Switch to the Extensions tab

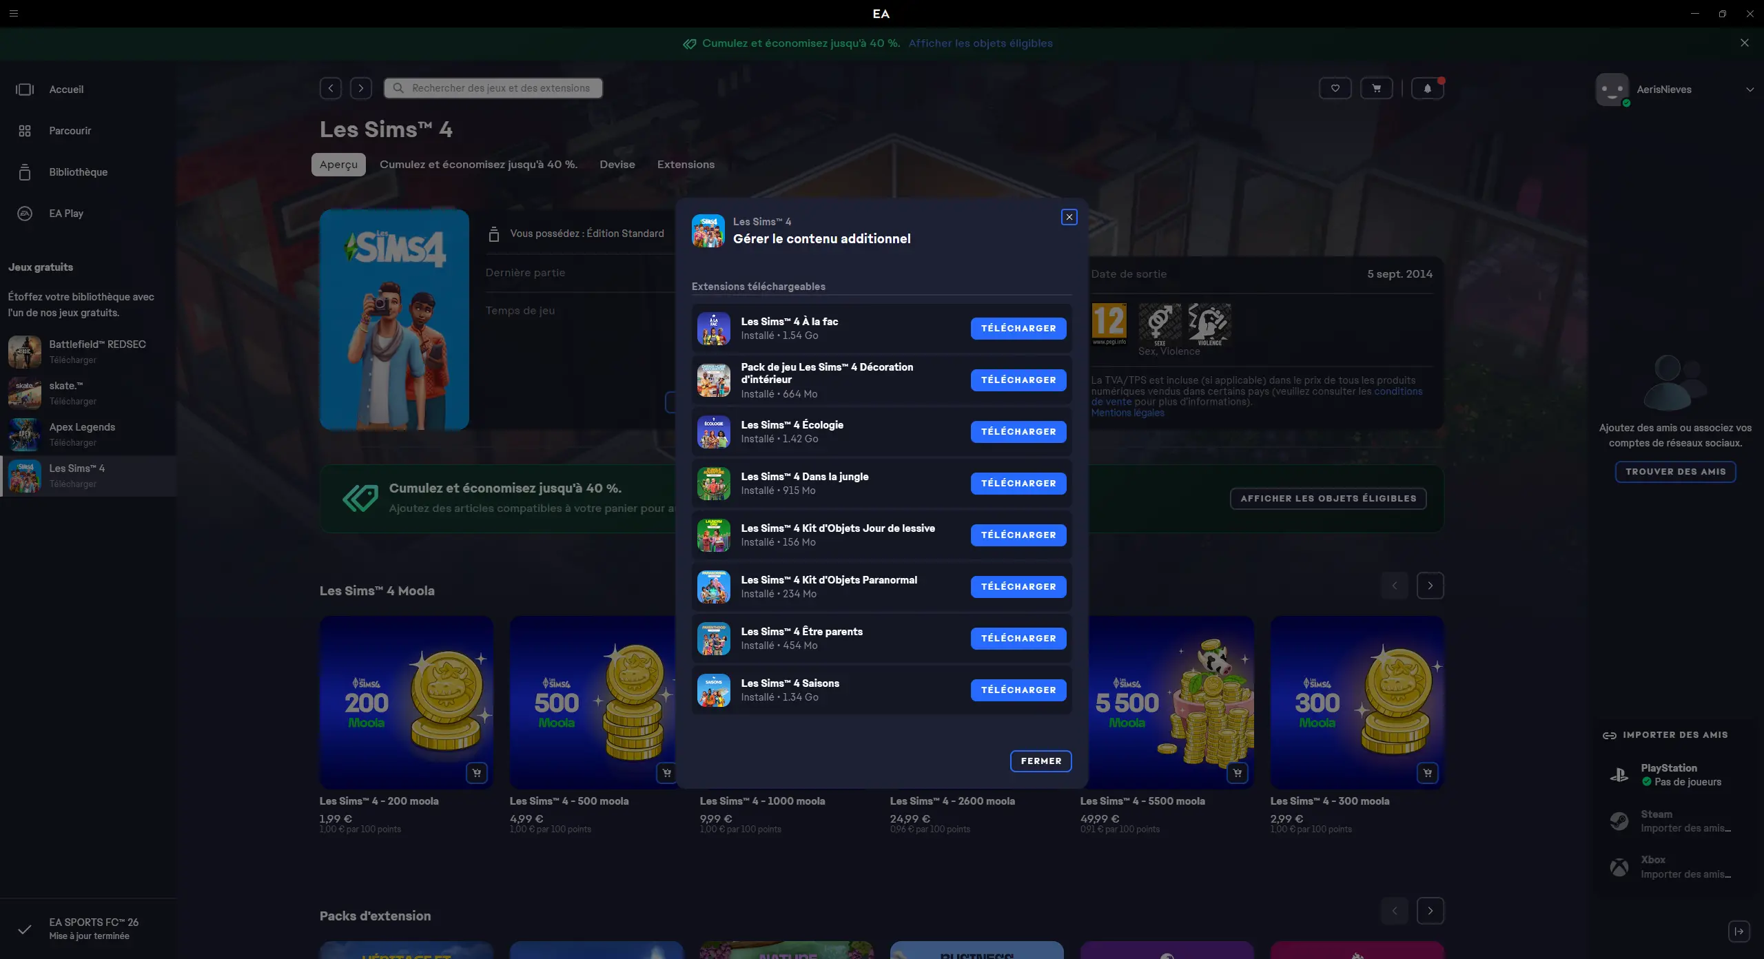(686, 165)
